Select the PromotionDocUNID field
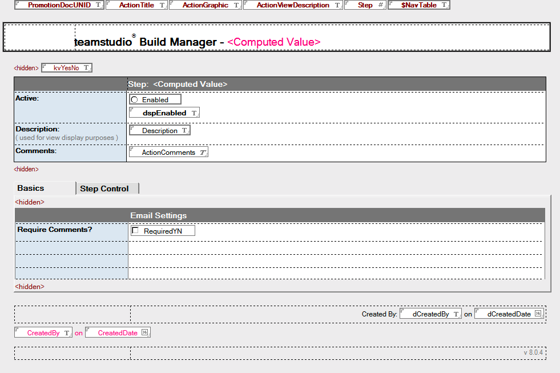 [x=59, y=5]
